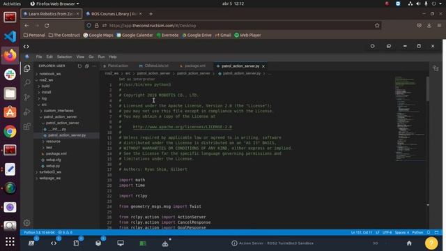This screenshot has height=251, width=446.
Task: Switch to the CMakeLists.txt editor tab
Action: 154,66
